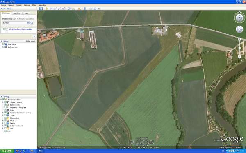
Task: Toggle the Zajímavá místa layer checkbox
Action: coord(5,105)
